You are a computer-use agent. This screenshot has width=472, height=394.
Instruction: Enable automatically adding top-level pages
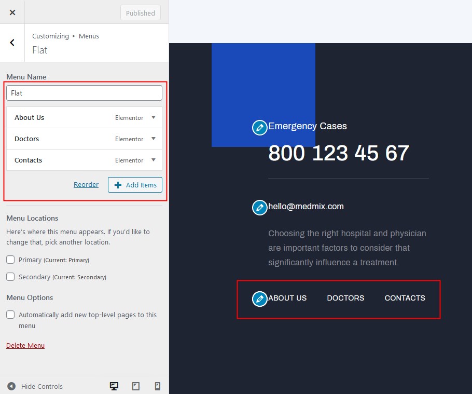(10, 315)
